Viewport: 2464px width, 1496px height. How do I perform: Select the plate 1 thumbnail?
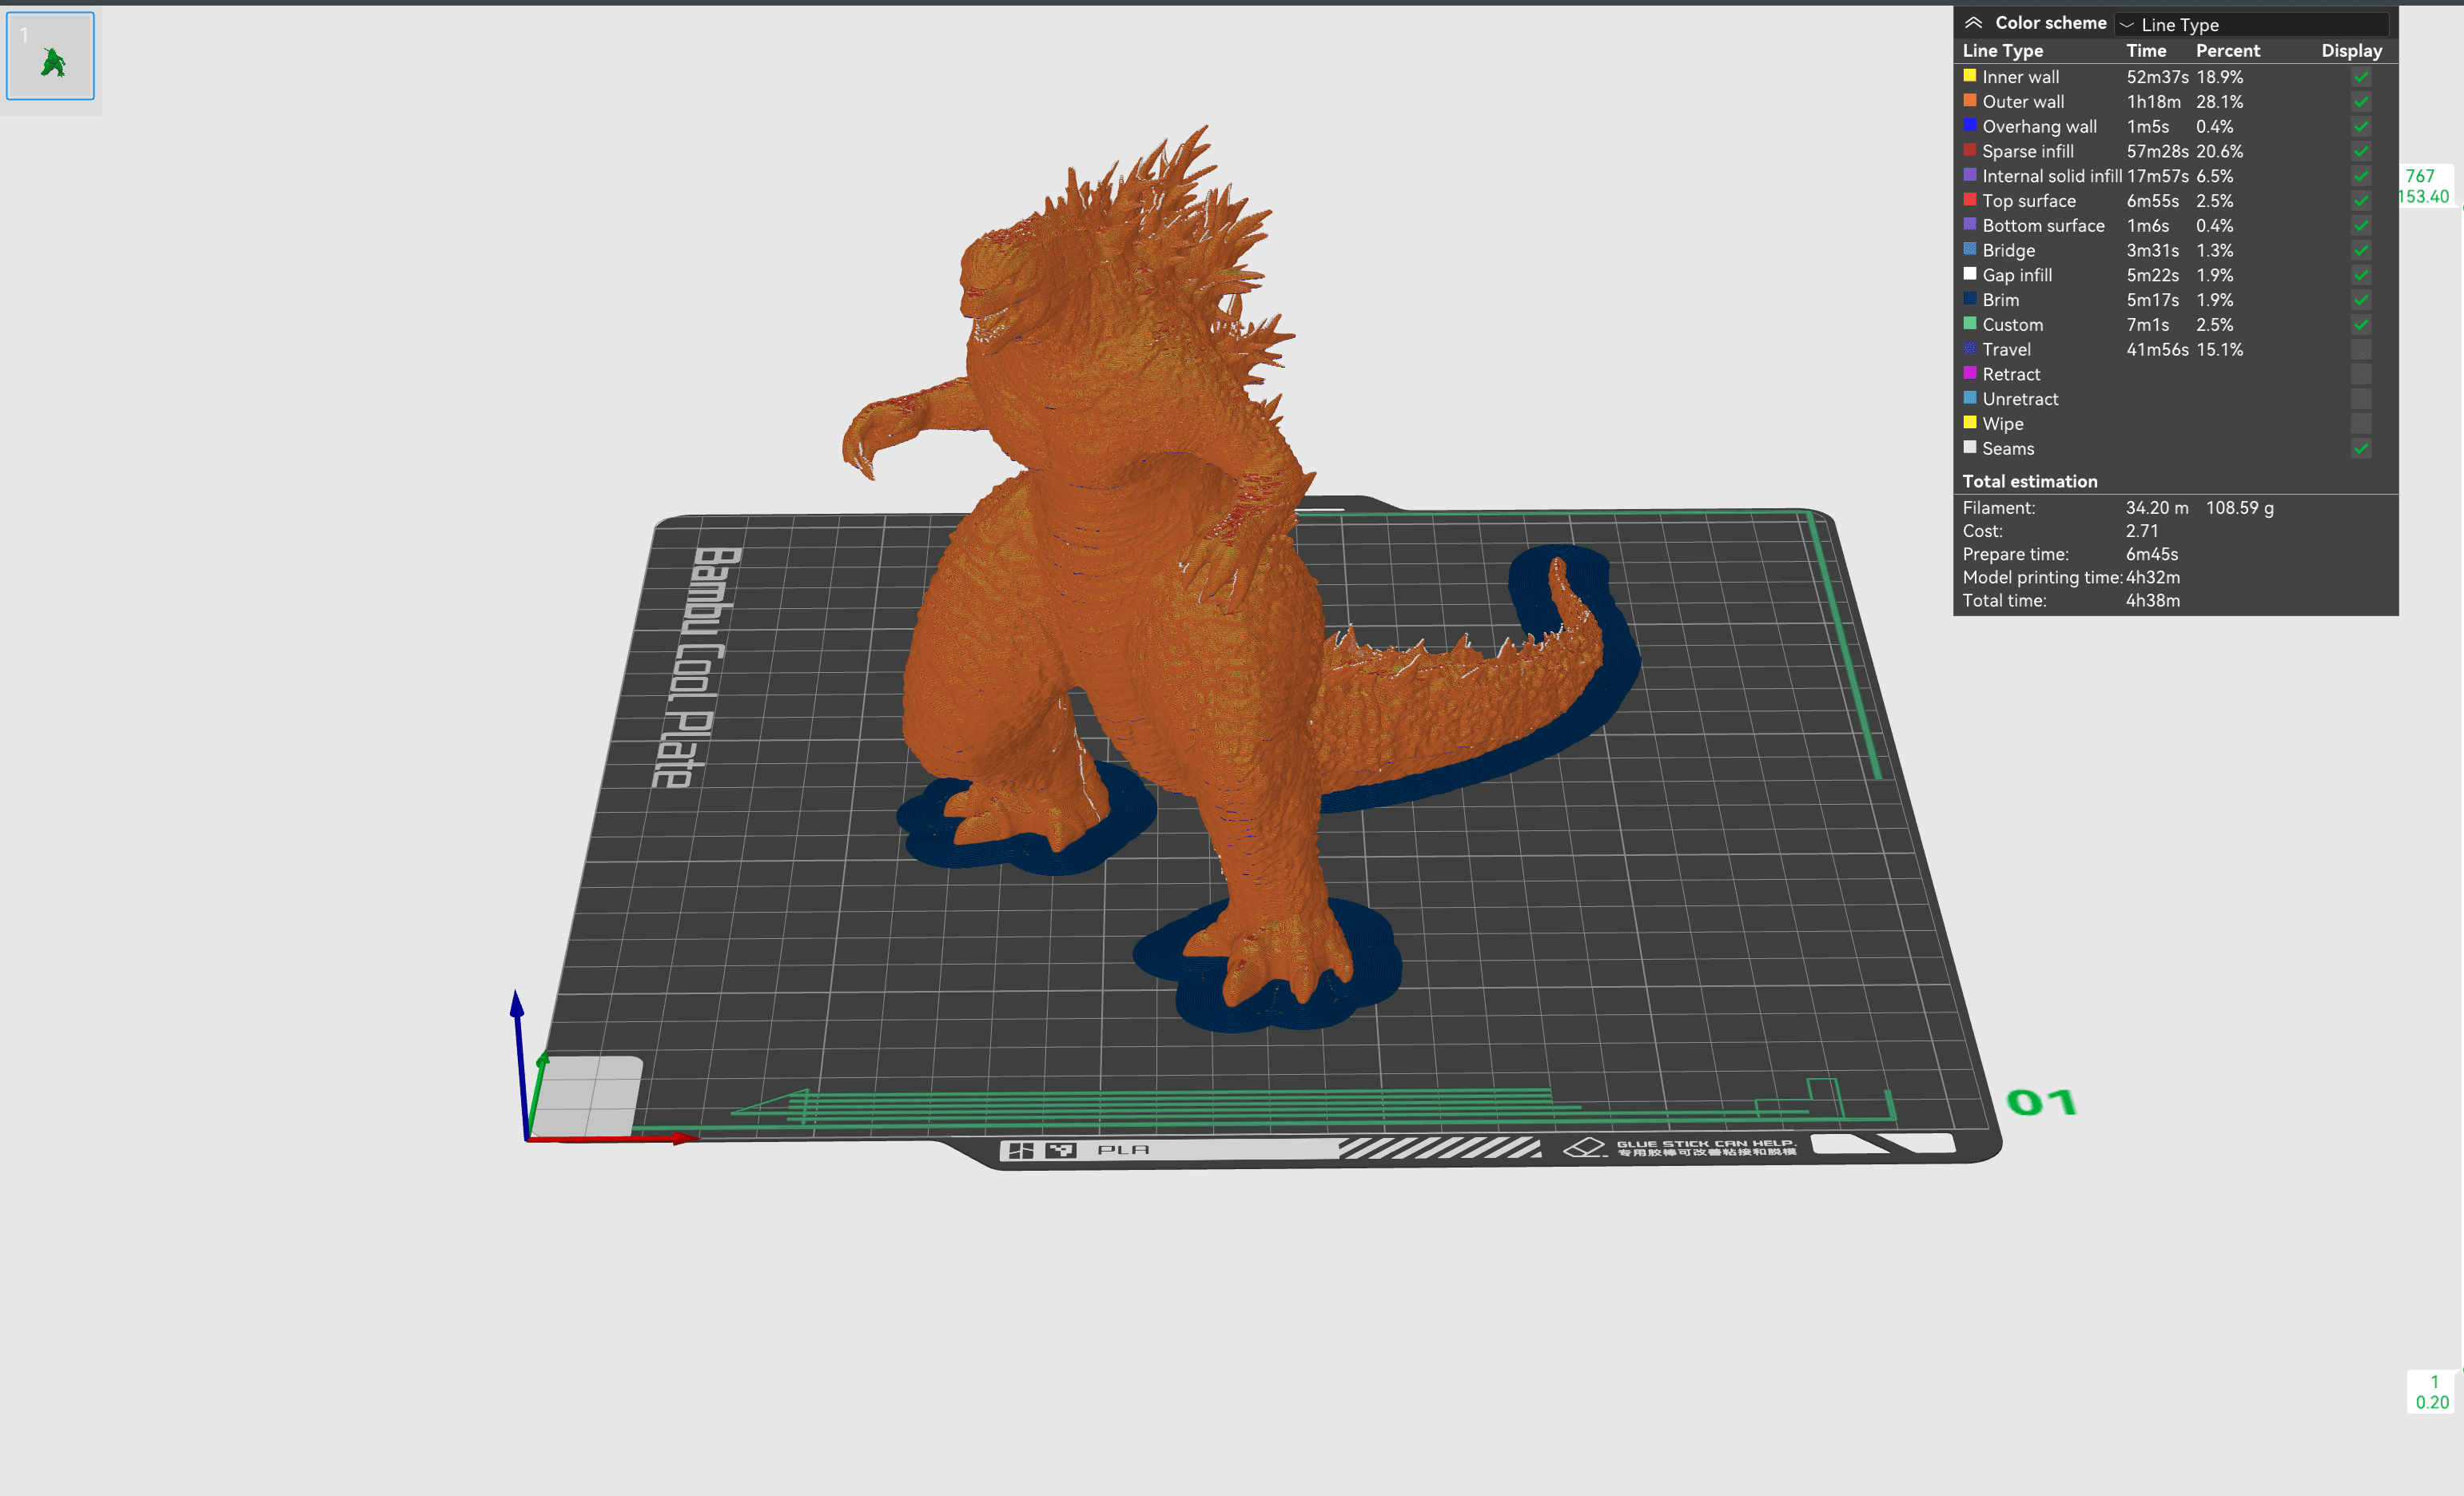pyautogui.click(x=50, y=56)
